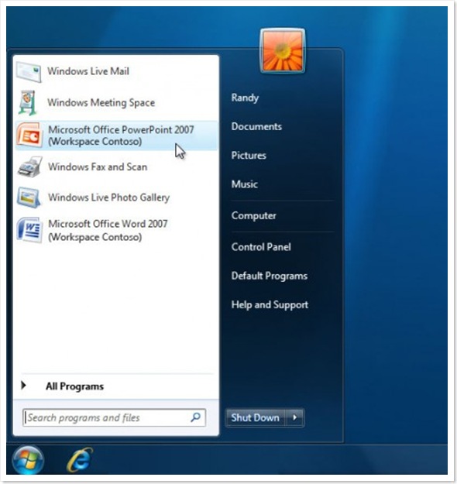Click the Search programs and files box
The image size is (457, 484).
tap(115, 417)
